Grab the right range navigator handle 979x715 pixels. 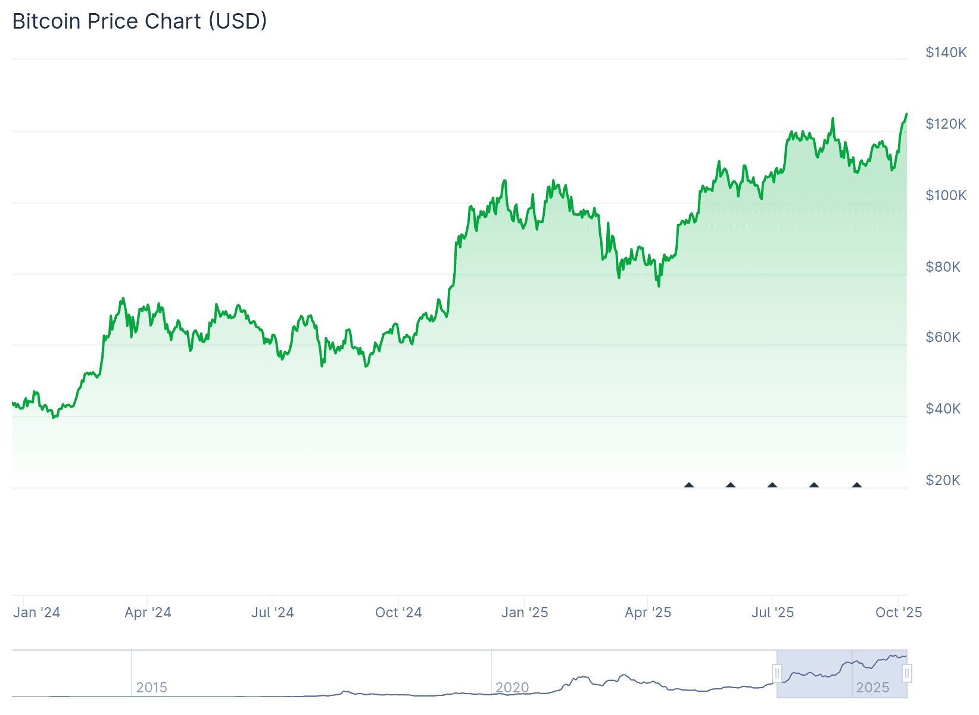[x=906, y=673]
